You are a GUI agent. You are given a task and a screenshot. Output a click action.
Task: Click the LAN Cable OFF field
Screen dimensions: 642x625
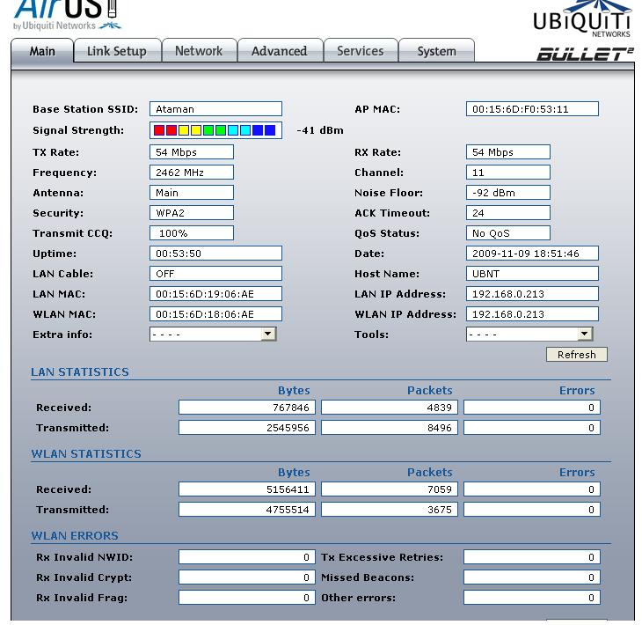click(x=215, y=274)
